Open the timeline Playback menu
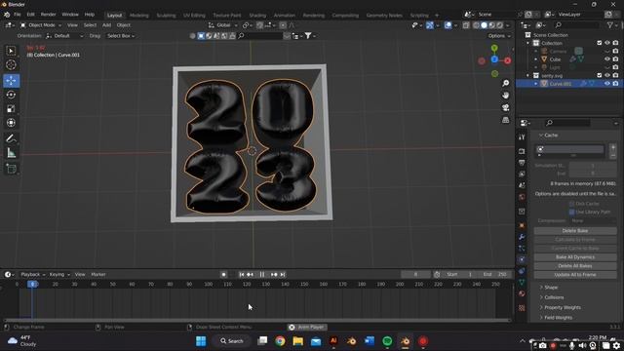 pos(32,275)
